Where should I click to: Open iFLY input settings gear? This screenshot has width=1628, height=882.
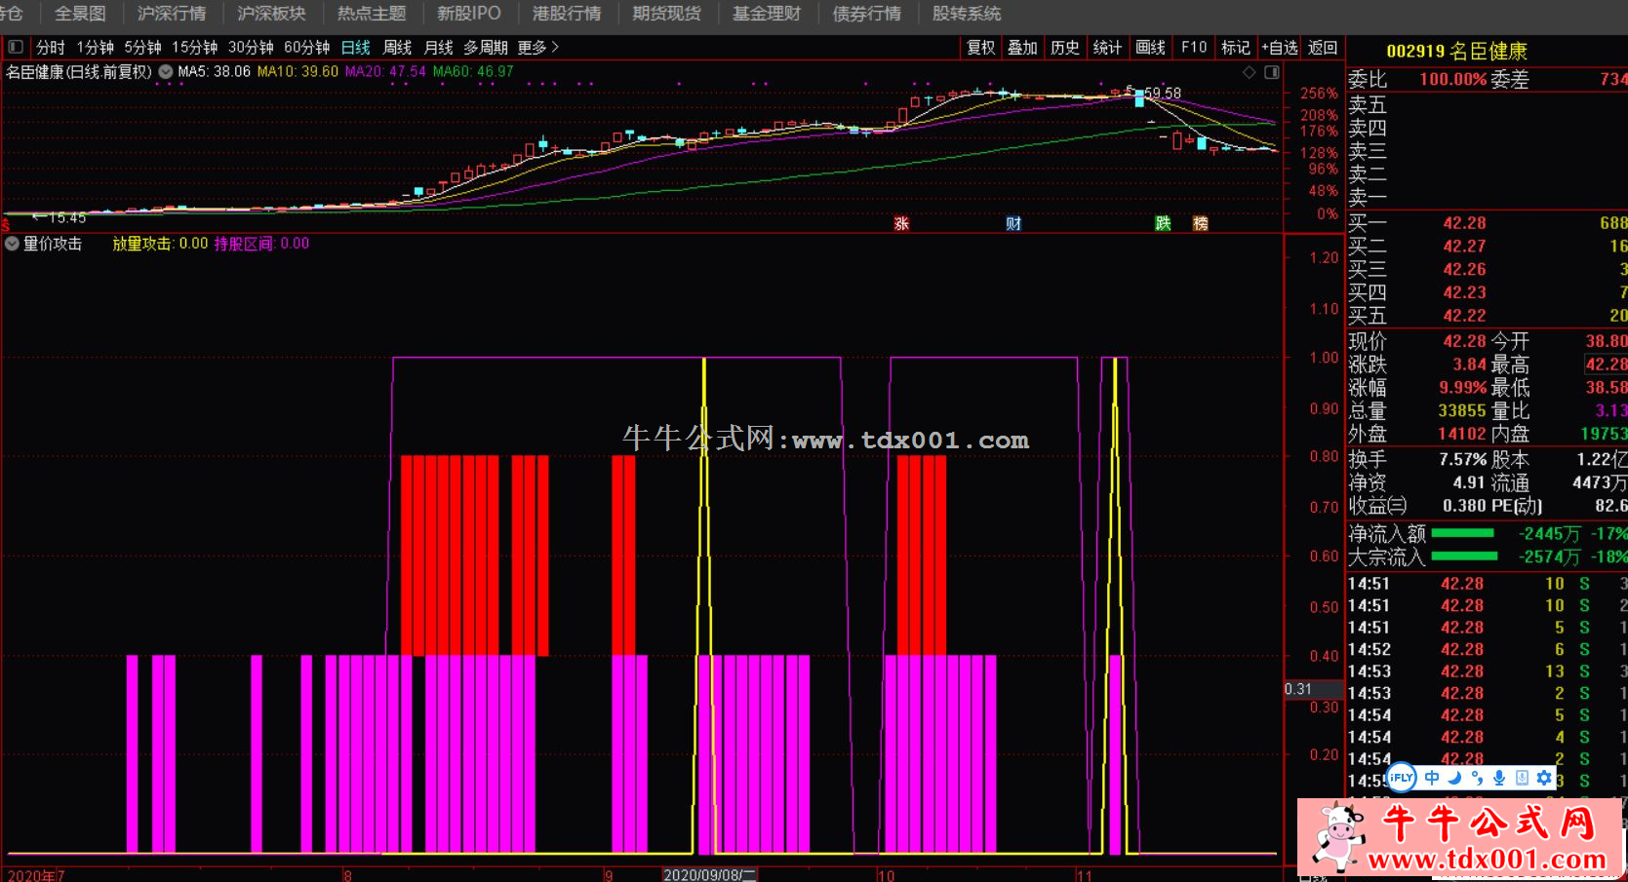pos(1543,778)
